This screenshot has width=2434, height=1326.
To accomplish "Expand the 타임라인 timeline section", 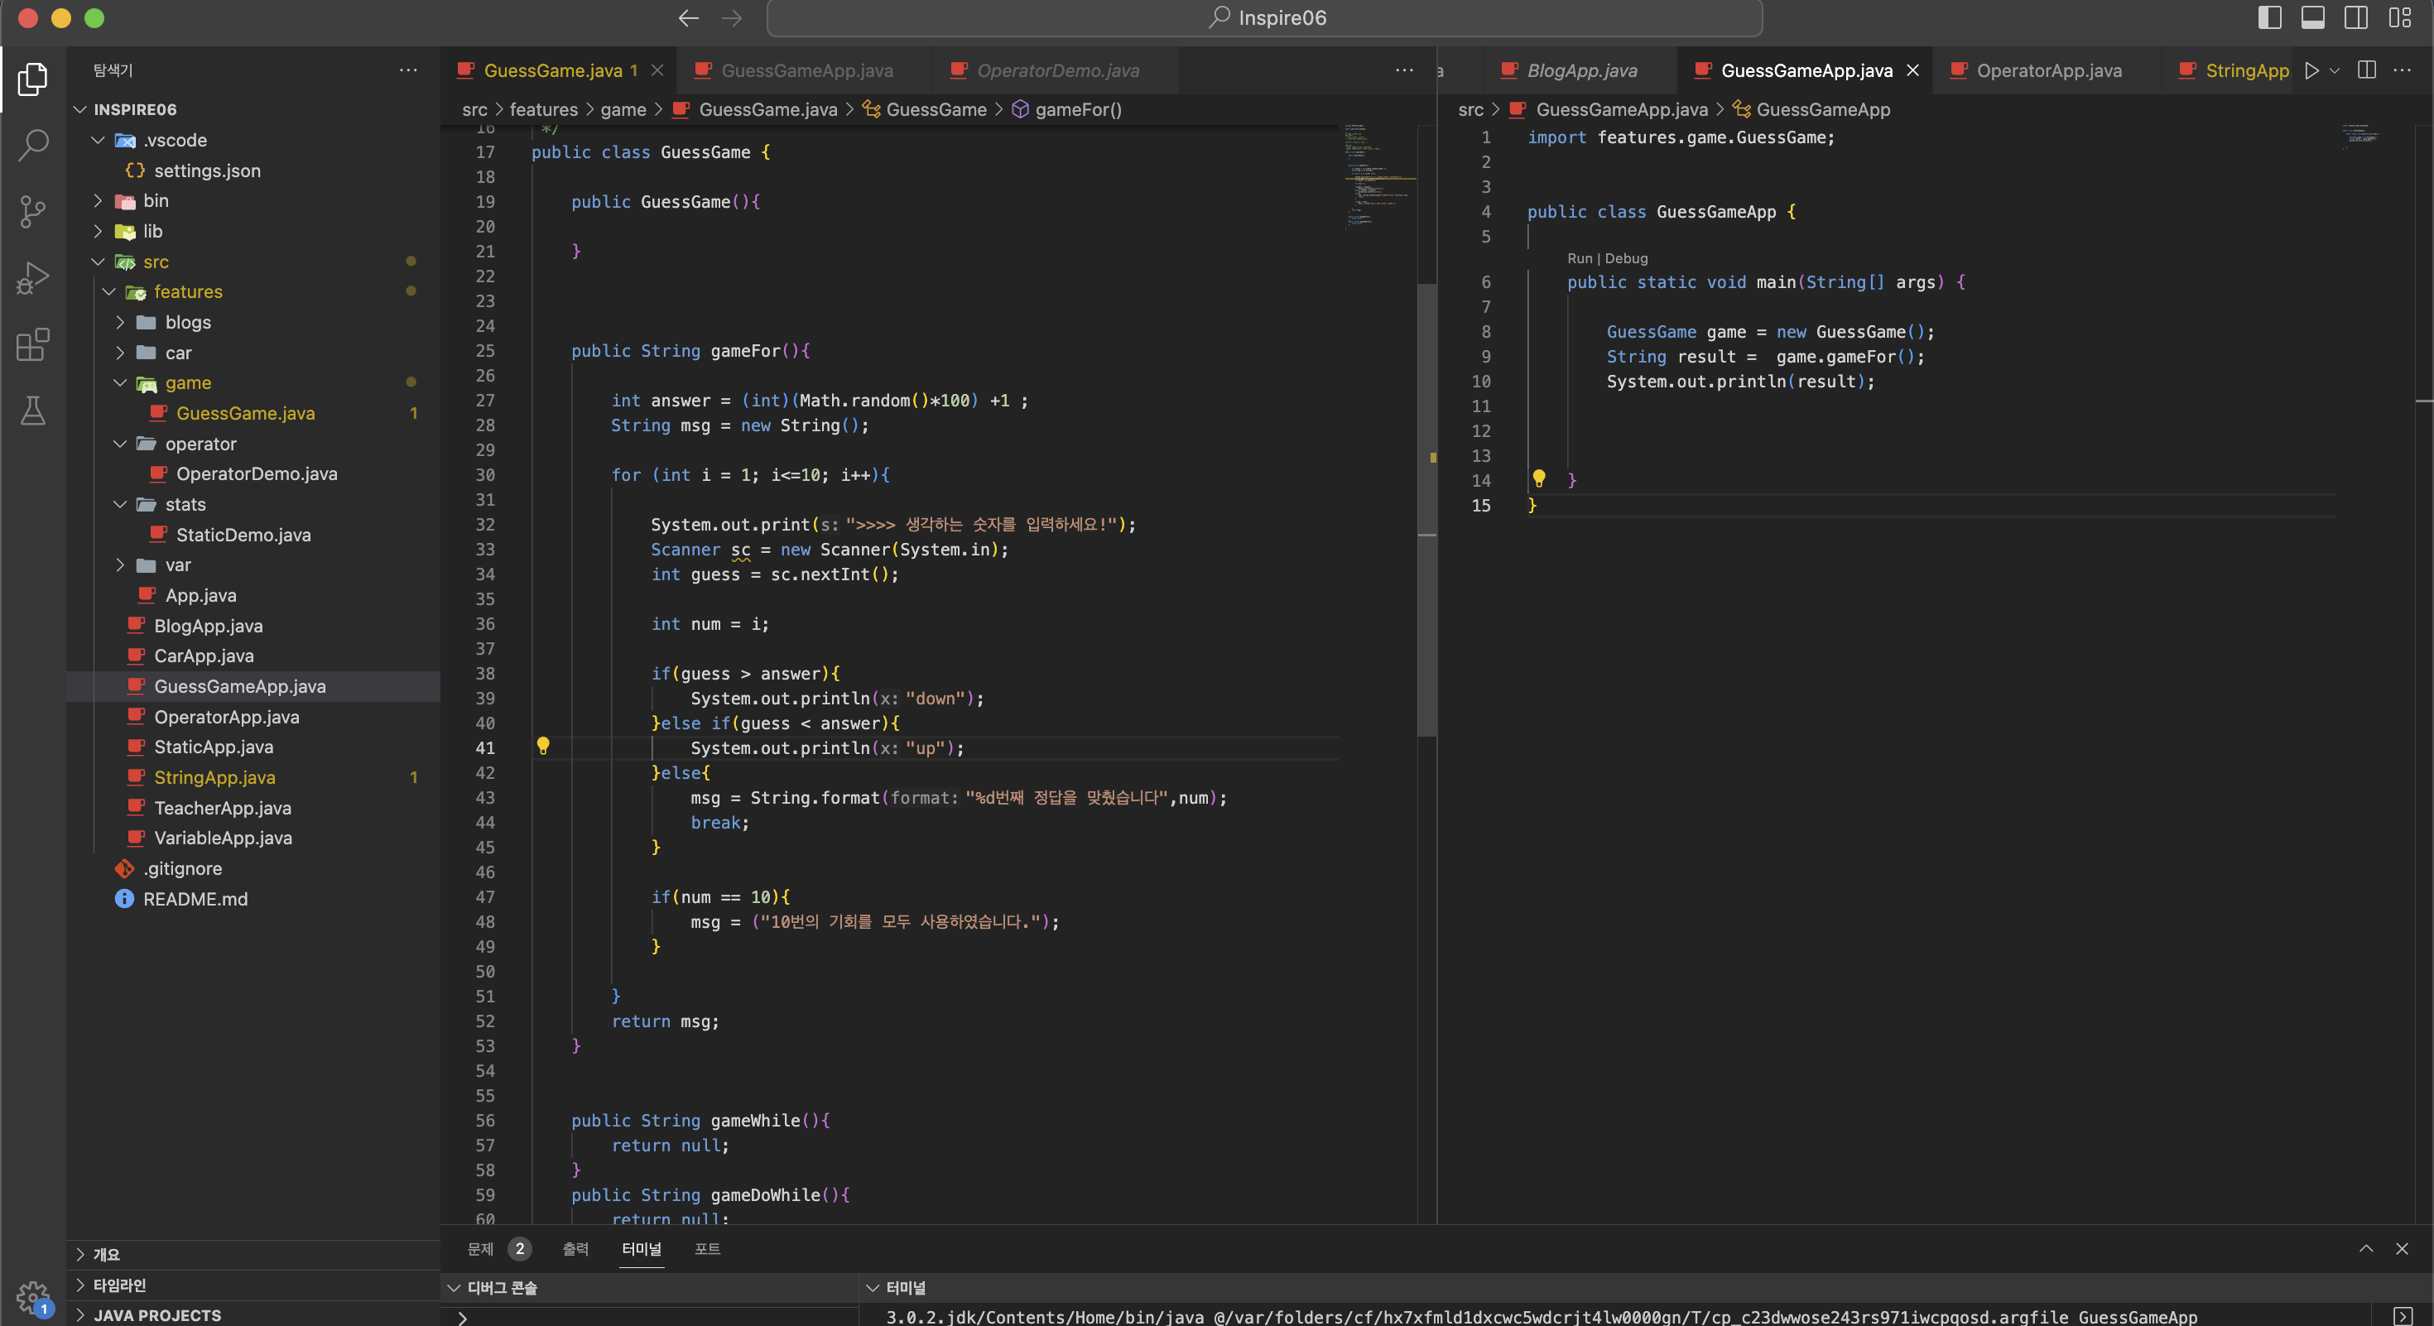I will coord(253,1285).
